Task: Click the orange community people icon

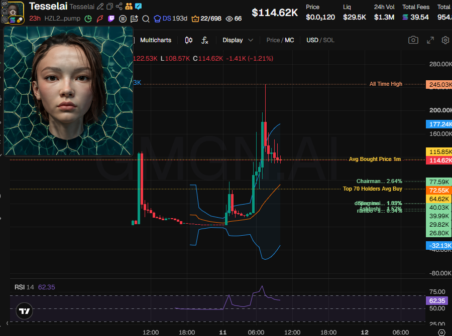Action: [129, 7]
